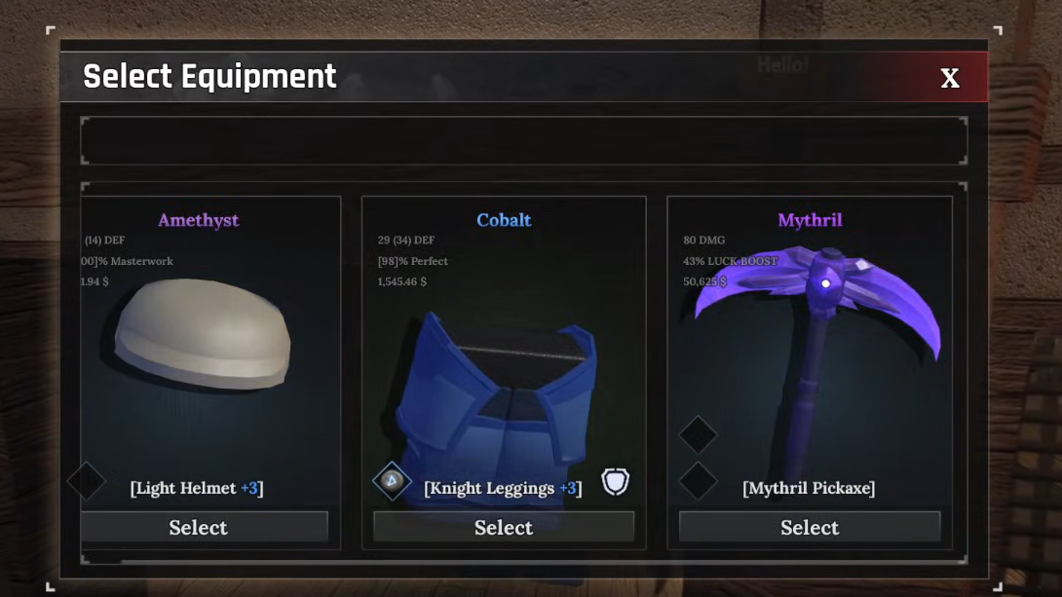The width and height of the screenshot is (1062, 597).
Task: Click the filled rune gem slot on Knight Leggings
Action: [x=392, y=480]
